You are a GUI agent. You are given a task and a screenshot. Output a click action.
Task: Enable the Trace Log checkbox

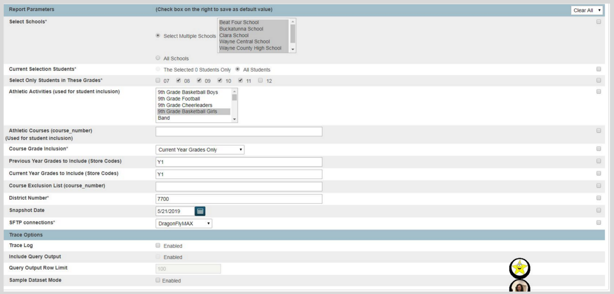point(158,245)
